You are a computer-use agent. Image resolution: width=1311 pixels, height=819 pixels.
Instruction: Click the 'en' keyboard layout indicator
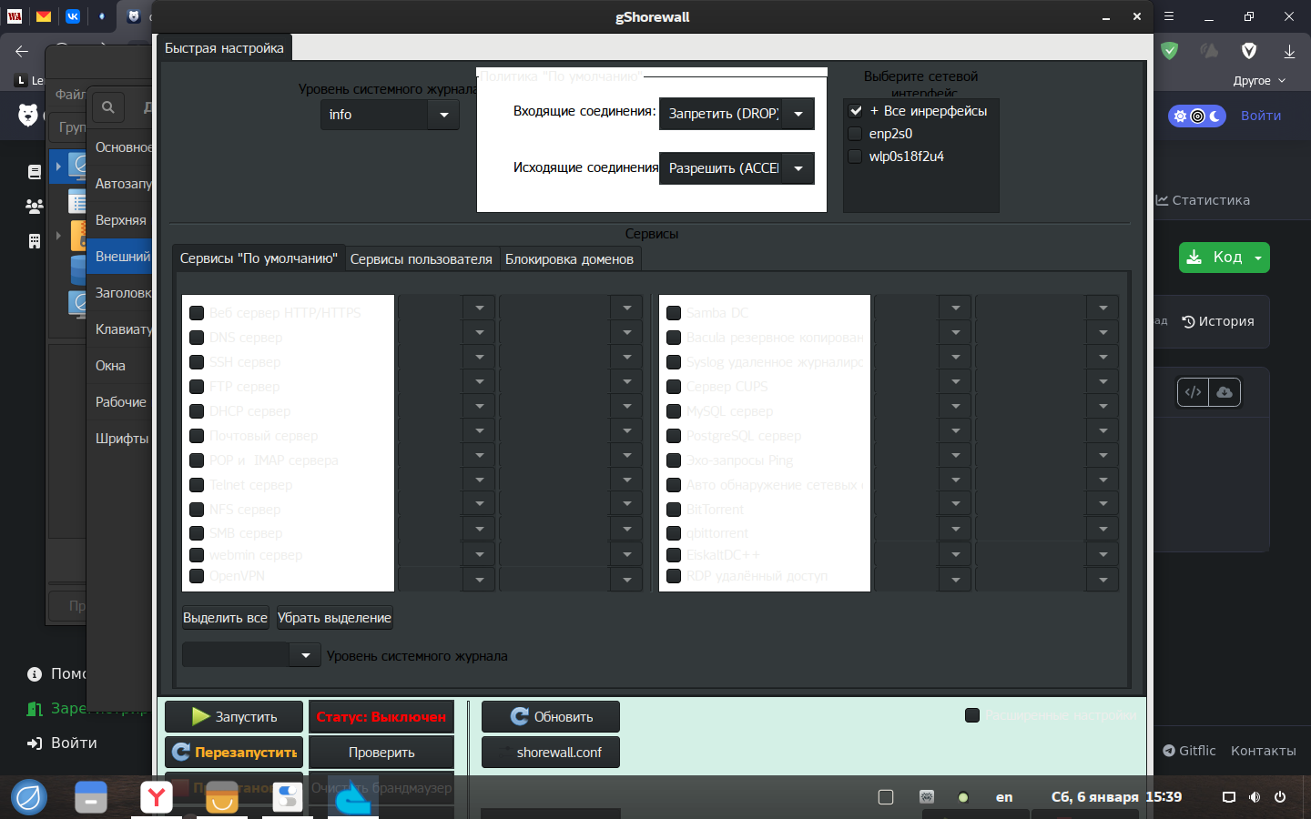point(1004,797)
